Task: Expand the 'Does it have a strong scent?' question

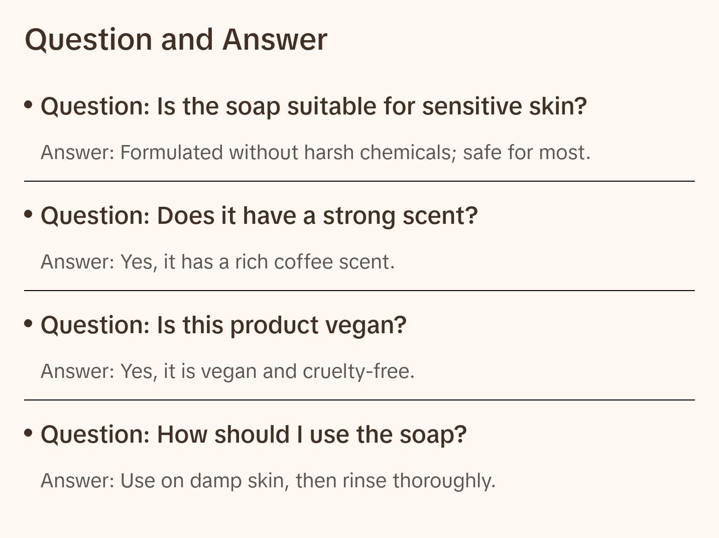Action: (259, 216)
